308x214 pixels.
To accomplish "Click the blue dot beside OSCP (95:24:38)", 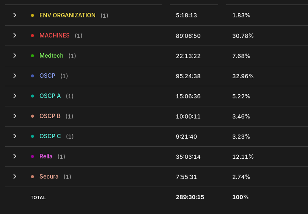I will (32, 76).
